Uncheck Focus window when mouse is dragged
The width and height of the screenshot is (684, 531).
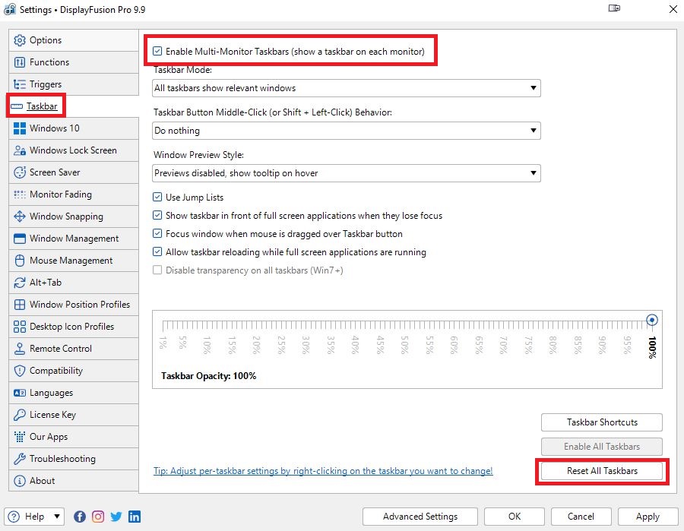158,234
